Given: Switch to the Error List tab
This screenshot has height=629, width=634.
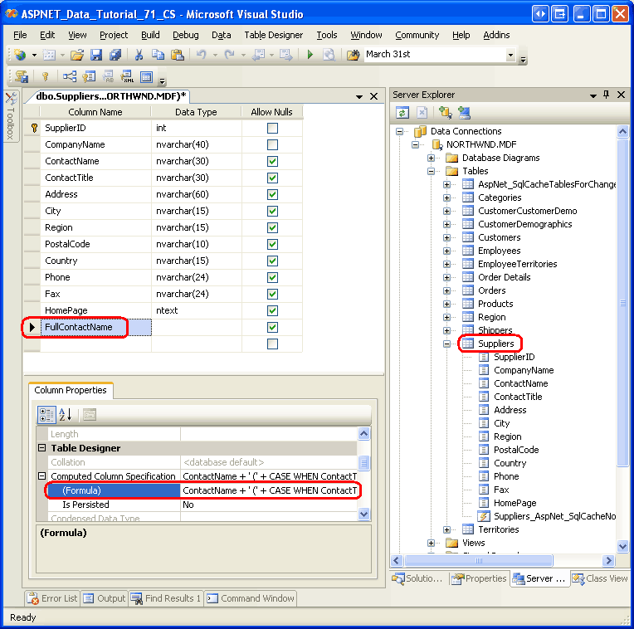Looking at the screenshot, I should (53, 598).
